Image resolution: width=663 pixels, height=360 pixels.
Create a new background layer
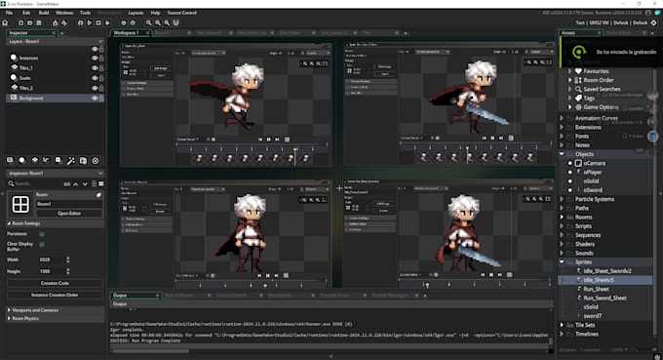coord(10,160)
